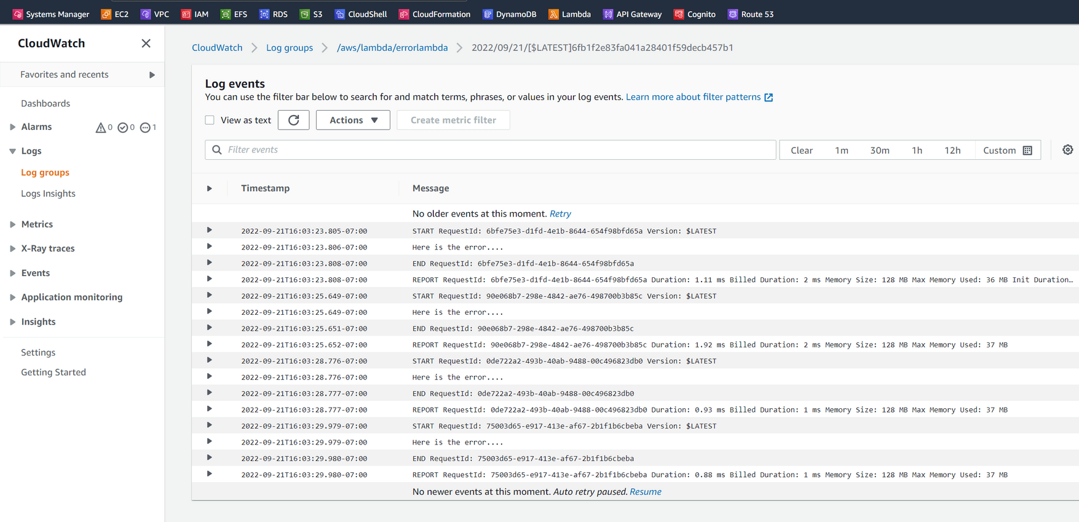Click the Message column header
This screenshot has height=522, width=1079.
430,188
